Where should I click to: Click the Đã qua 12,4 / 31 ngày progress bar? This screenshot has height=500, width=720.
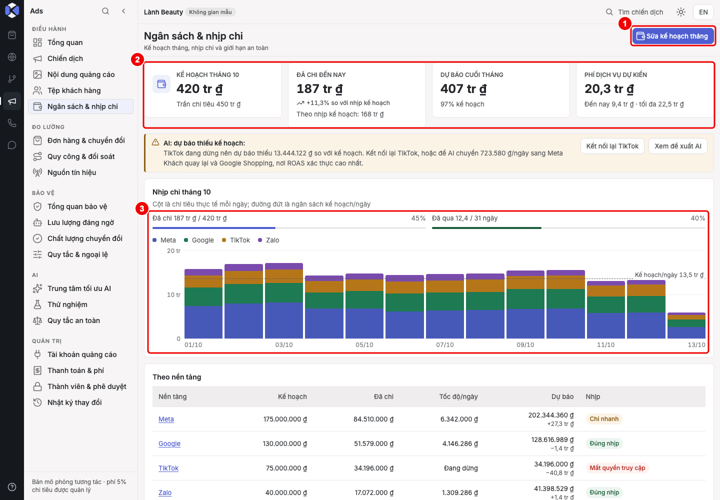568,228
